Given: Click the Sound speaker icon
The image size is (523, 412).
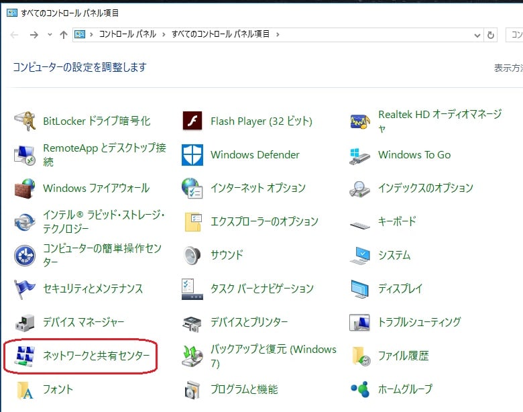Looking at the screenshot, I should point(192,256).
